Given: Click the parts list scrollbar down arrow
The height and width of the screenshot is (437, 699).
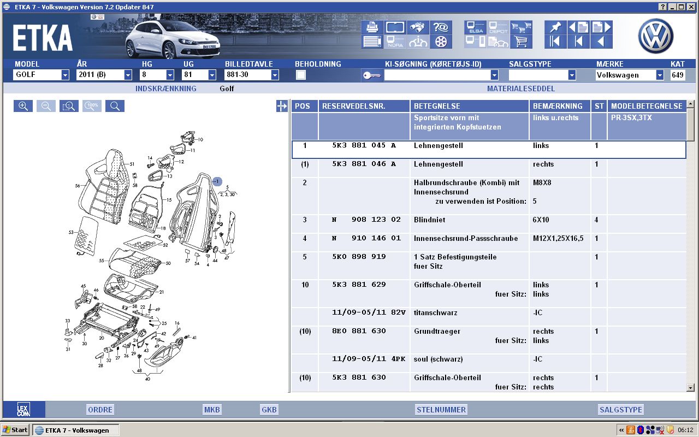Looking at the screenshot, I should 690,387.
